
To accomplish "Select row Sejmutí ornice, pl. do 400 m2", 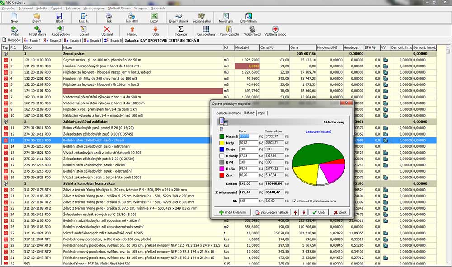I will pos(219,60).
